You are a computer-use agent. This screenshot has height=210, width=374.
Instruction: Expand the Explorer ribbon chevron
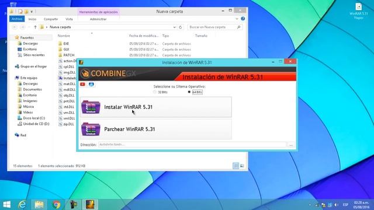click(x=237, y=19)
